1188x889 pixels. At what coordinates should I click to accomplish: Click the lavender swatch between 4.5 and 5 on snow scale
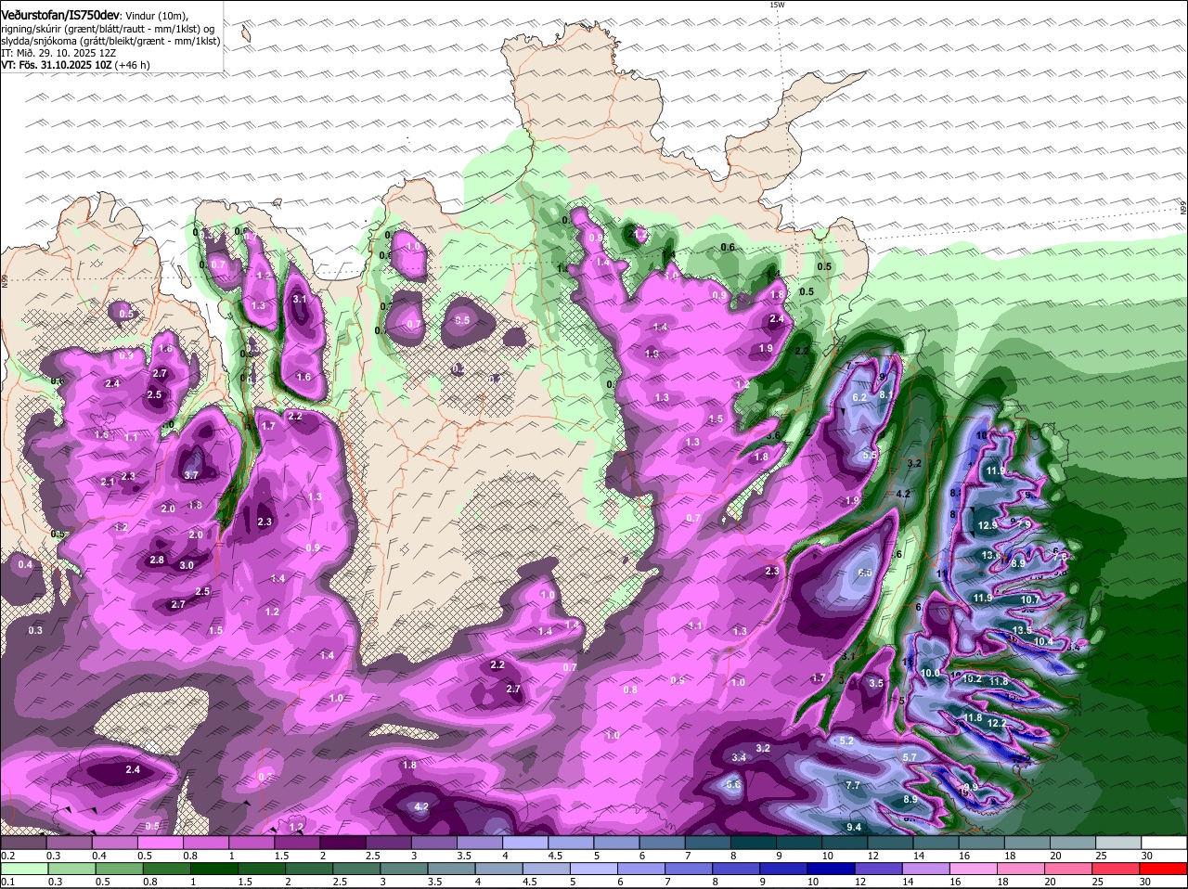(572, 843)
